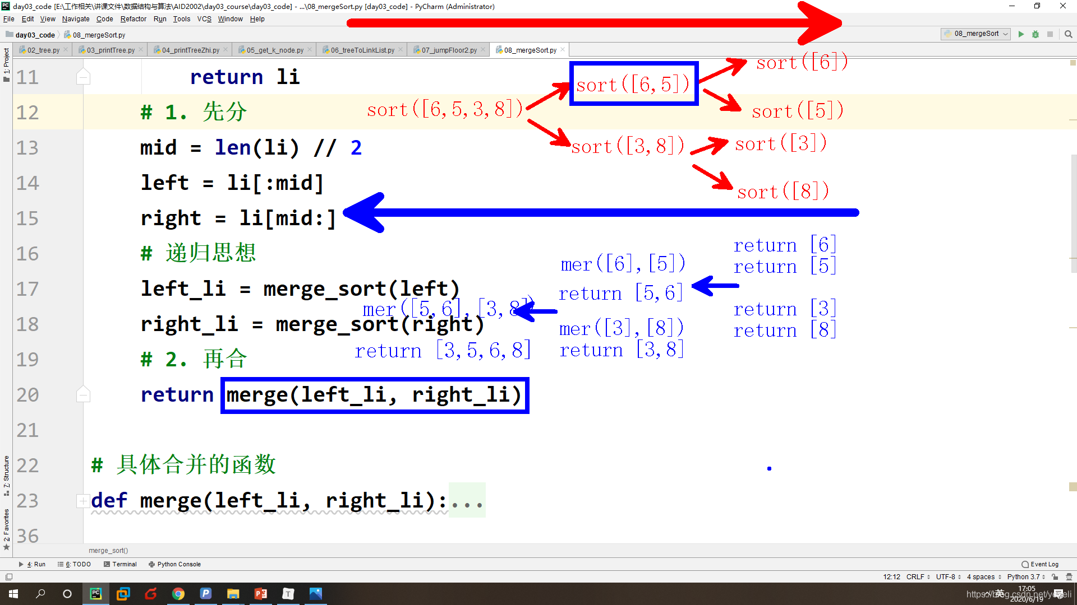Viewport: 1077px width, 605px height.
Task: Open the Edit menu
Action: point(27,19)
